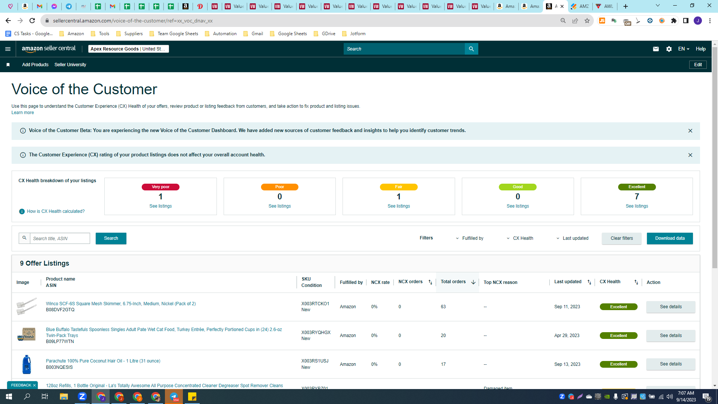
Task: Open the EN language dropdown
Action: [x=684, y=49]
